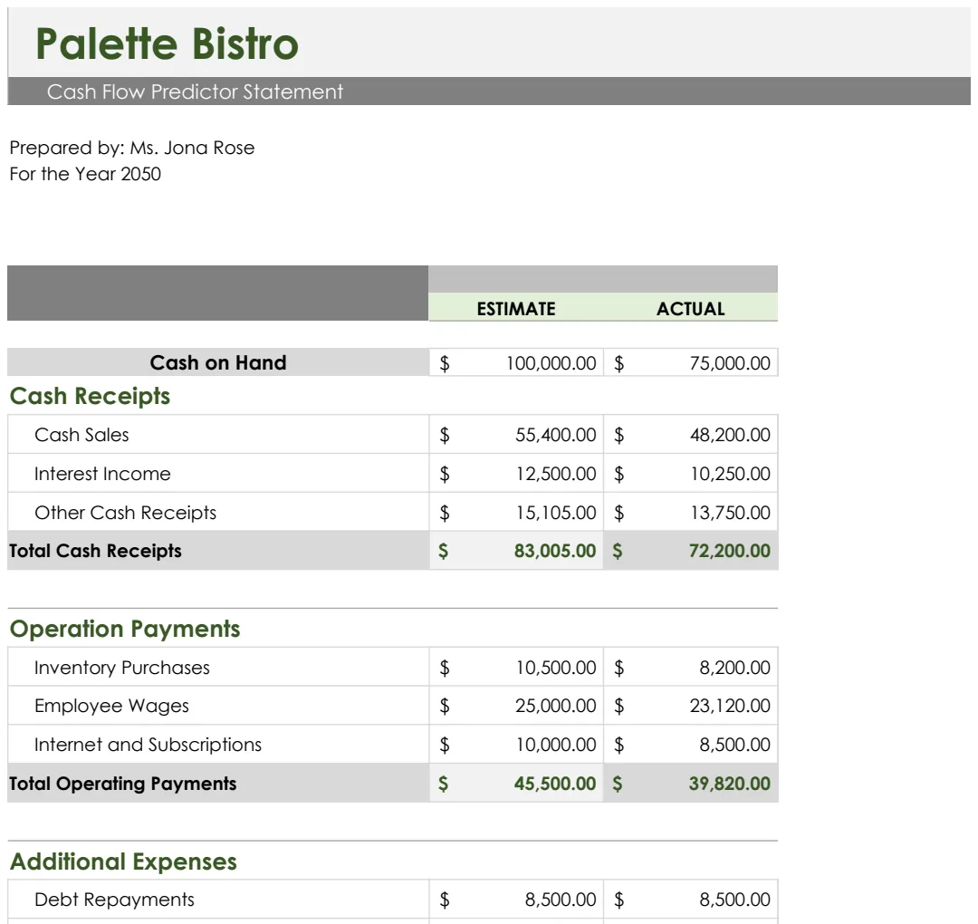
Task: Click the For the Year 2050 line
Action: [x=85, y=174]
